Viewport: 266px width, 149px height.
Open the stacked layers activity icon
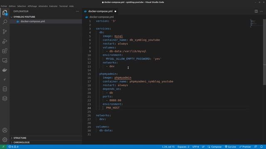pyautogui.click(x=5, y=99)
